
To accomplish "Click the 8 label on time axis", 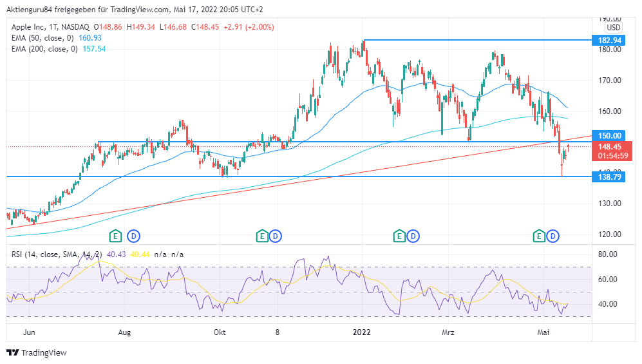I will click(277, 332).
